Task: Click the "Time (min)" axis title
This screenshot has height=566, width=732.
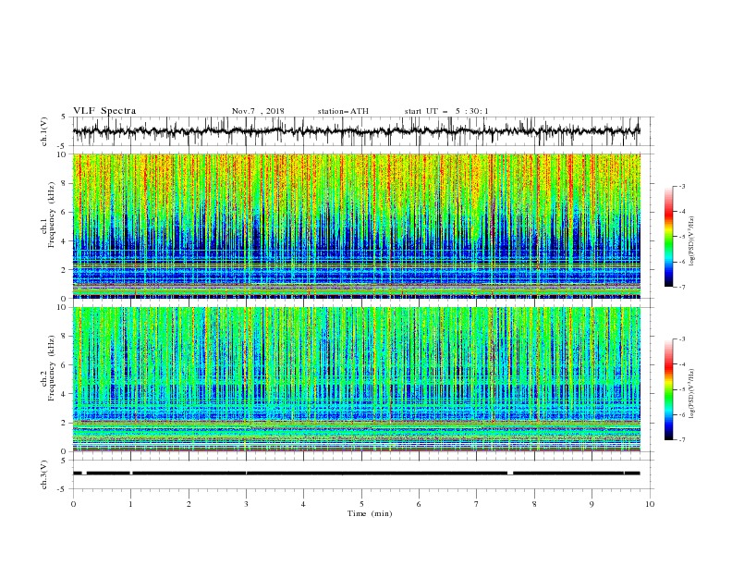Action: [370, 513]
